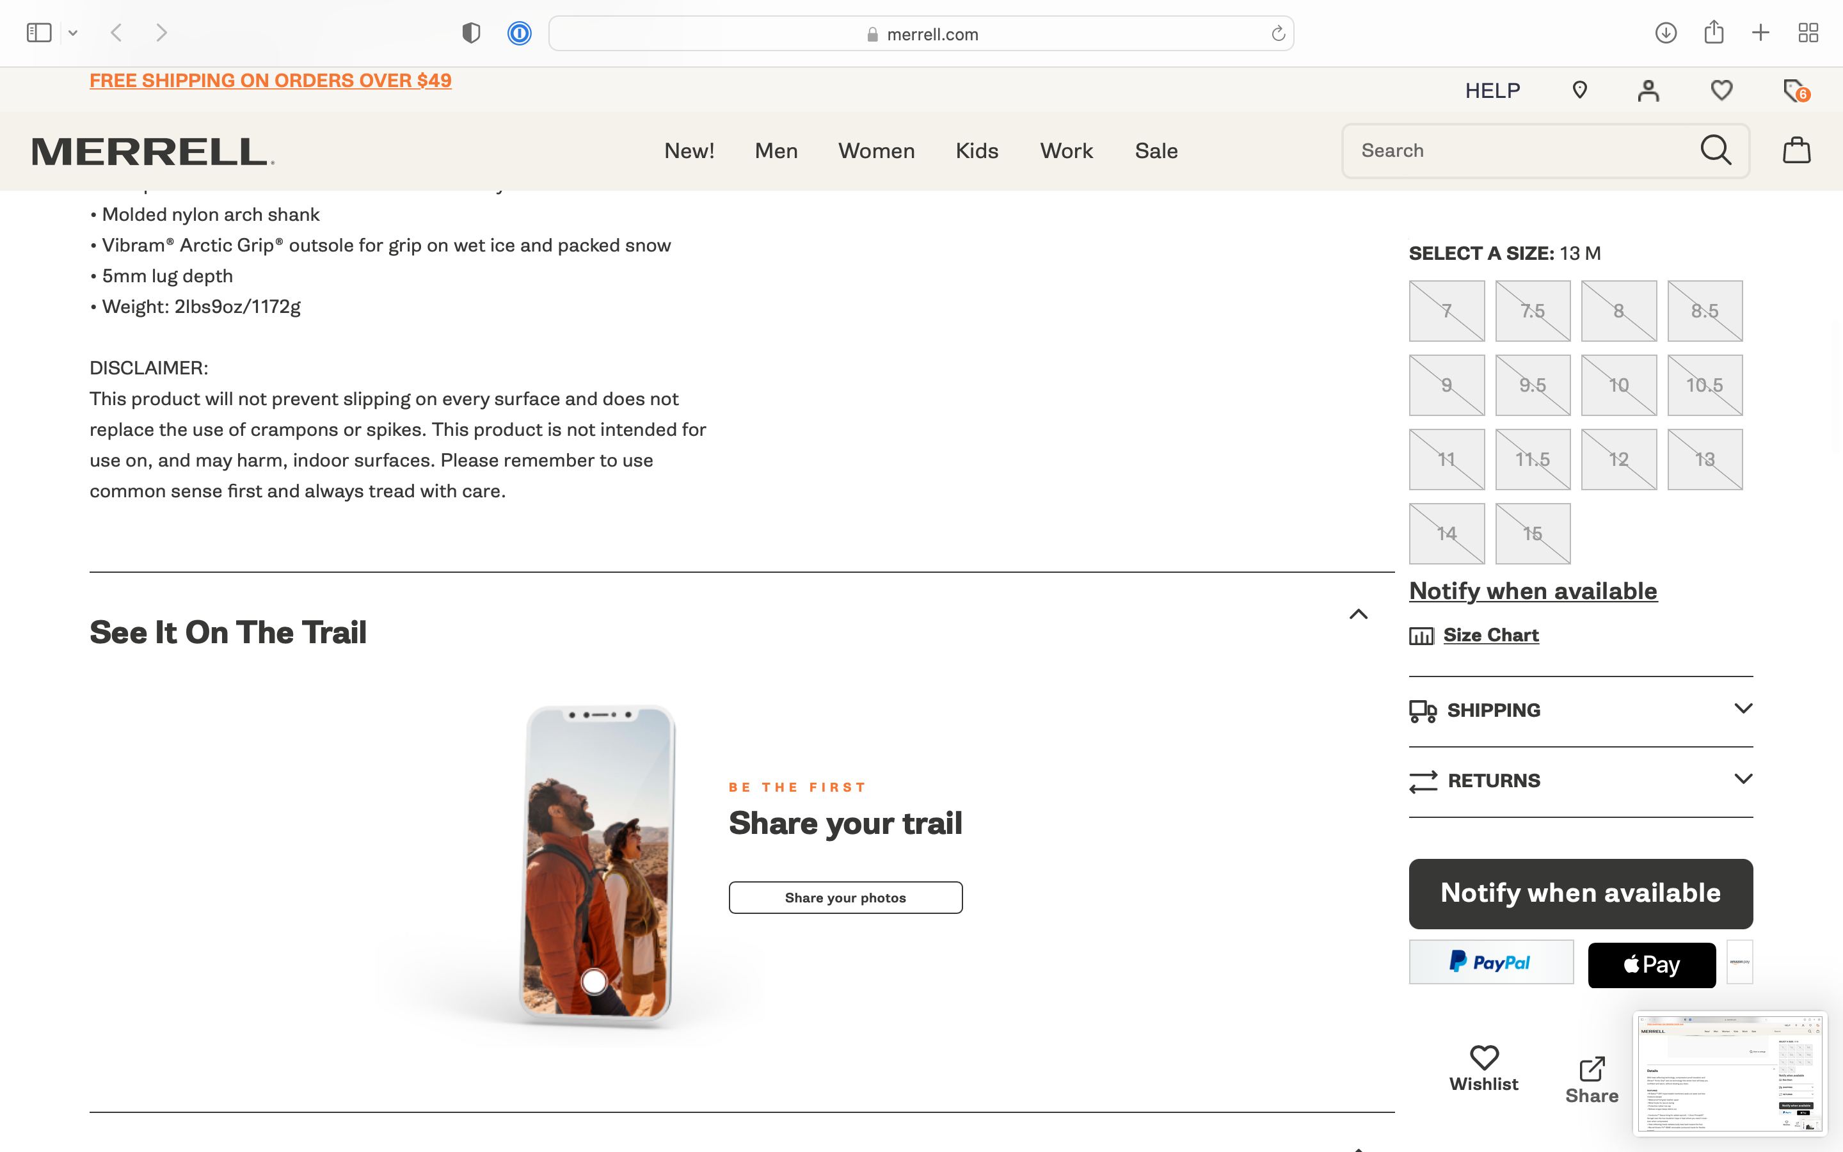1843x1152 pixels.
Task: Open the screenshot preview thumbnail
Action: [x=1730, y=1073]
